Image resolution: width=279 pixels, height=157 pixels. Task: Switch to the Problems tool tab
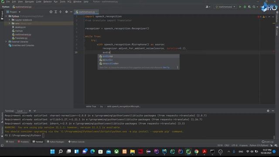pyautogui.click(x=23, y=142)
